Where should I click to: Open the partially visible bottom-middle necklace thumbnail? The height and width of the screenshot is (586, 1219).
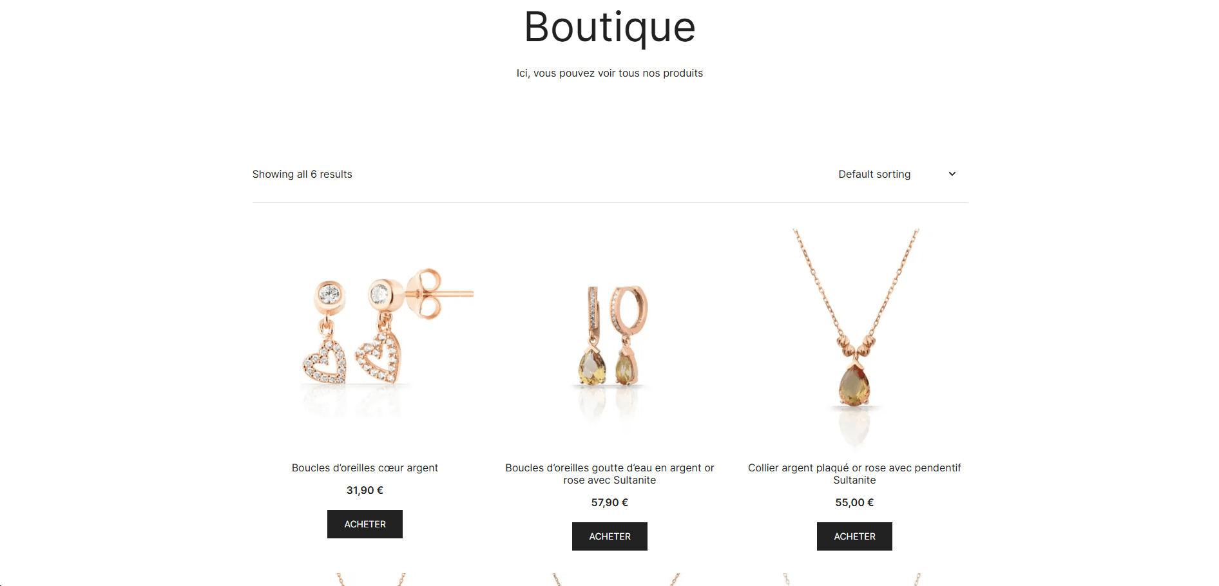point(609,579)
